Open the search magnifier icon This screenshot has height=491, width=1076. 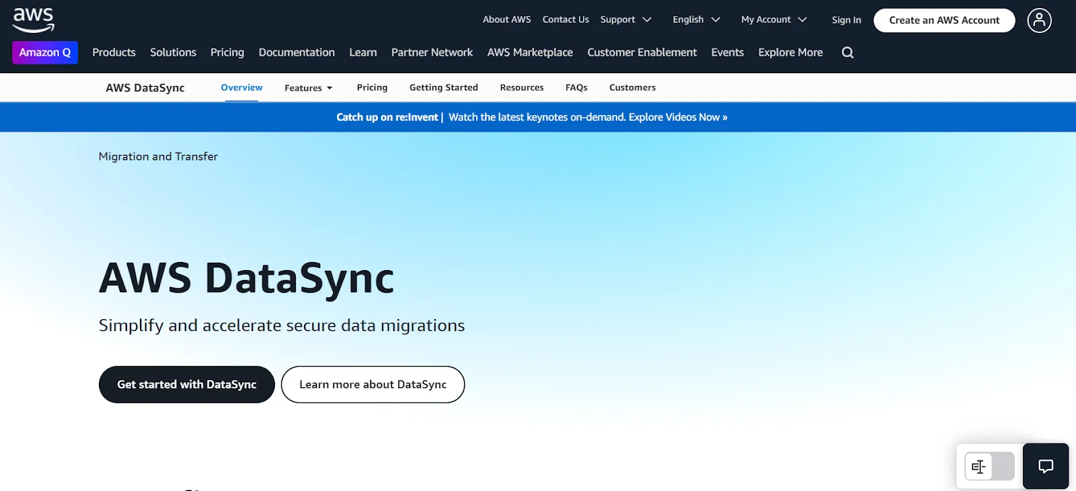(x=847, y=52)
